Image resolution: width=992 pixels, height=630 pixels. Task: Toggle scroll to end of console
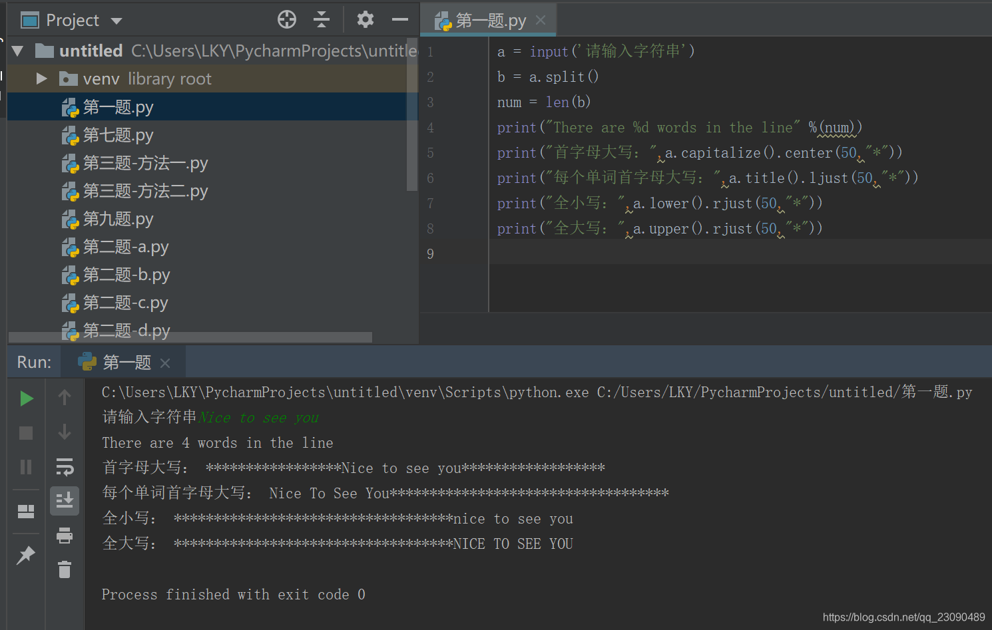[x=65, y=500]
